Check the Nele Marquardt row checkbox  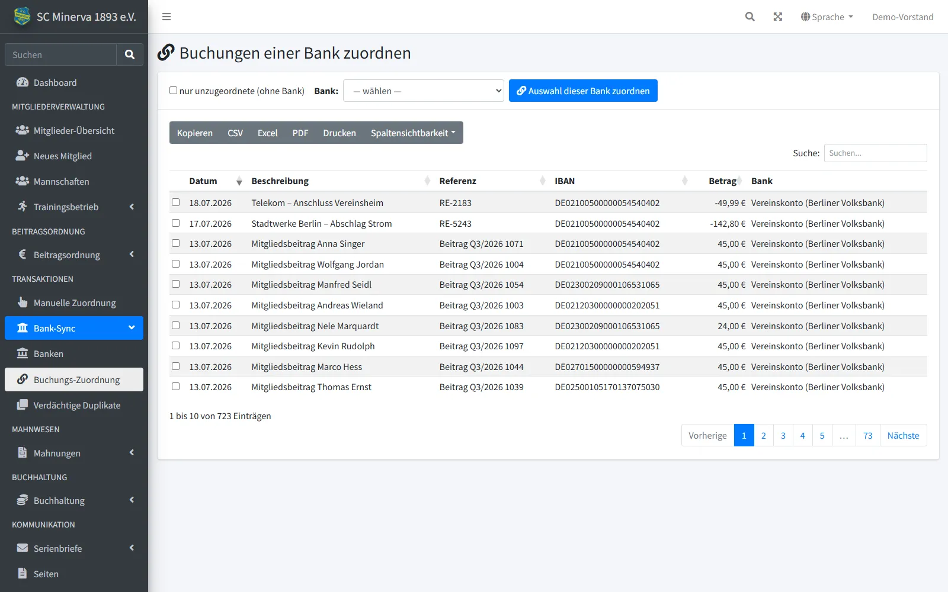pyautogui.click(x=176, y=326)
